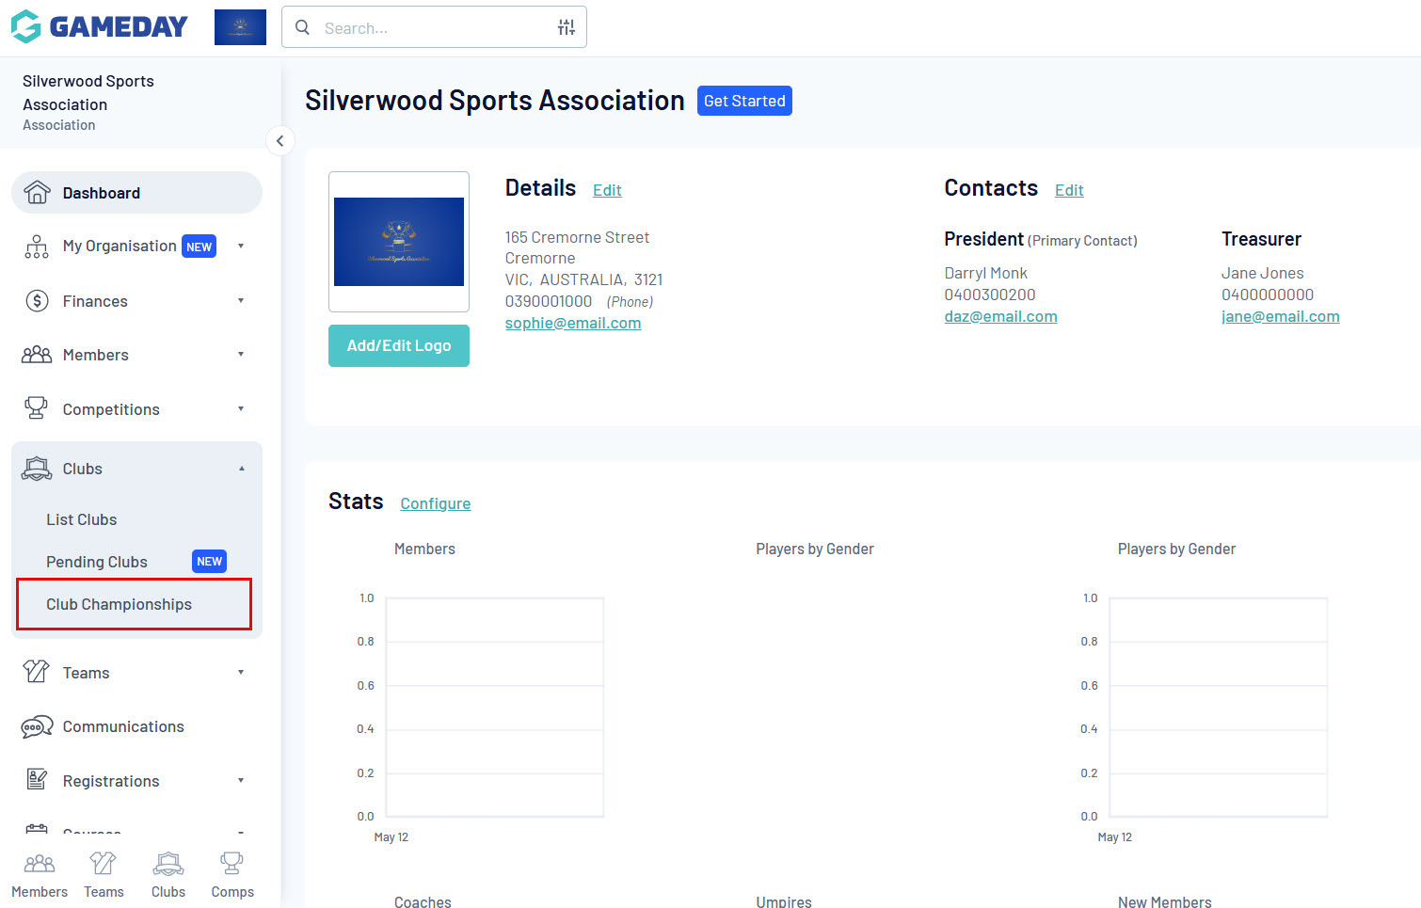Select the name Darryl Monk
The height and width of the screenshot is (908, 1421).
coord(985,273)
